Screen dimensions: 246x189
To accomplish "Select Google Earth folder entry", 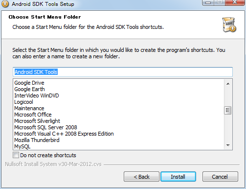I will click(29, 89).
